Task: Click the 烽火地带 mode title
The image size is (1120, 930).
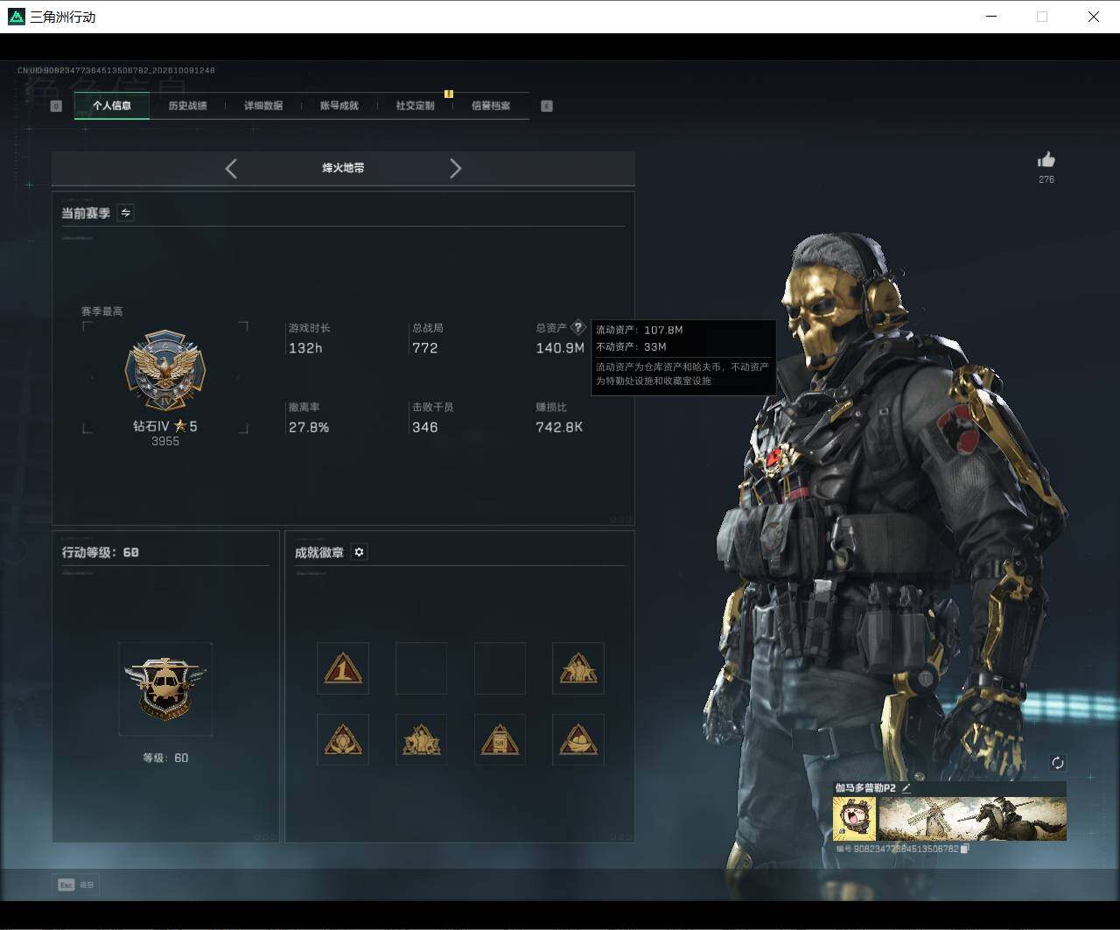Action: pyautogui.click(x=343, y=168)
